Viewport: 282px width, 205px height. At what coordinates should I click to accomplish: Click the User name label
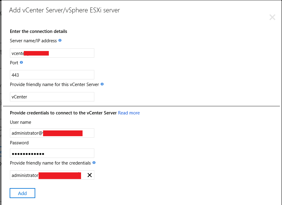[x=20, y=122]
